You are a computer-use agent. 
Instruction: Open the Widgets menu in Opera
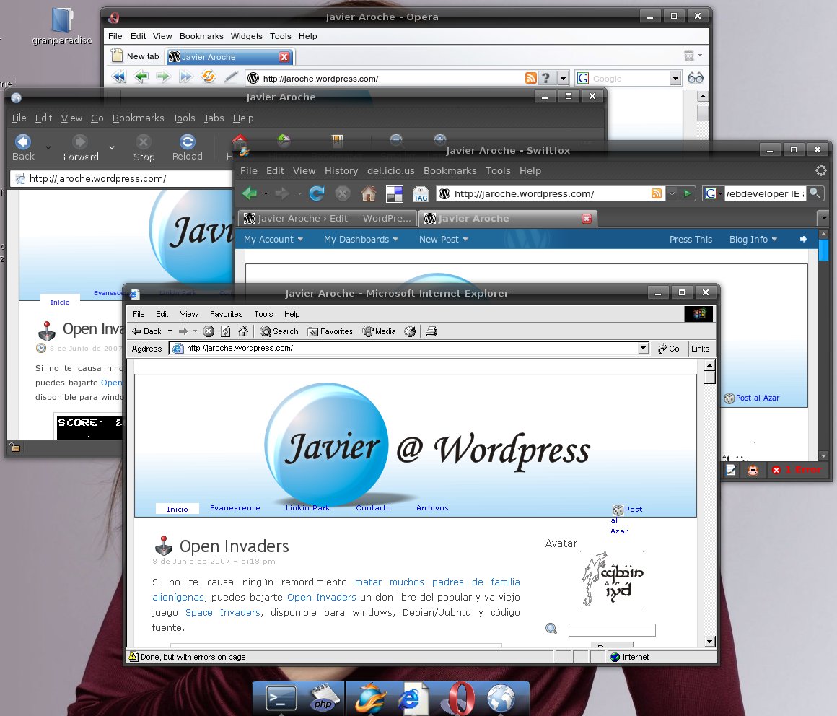pos(246,36)
